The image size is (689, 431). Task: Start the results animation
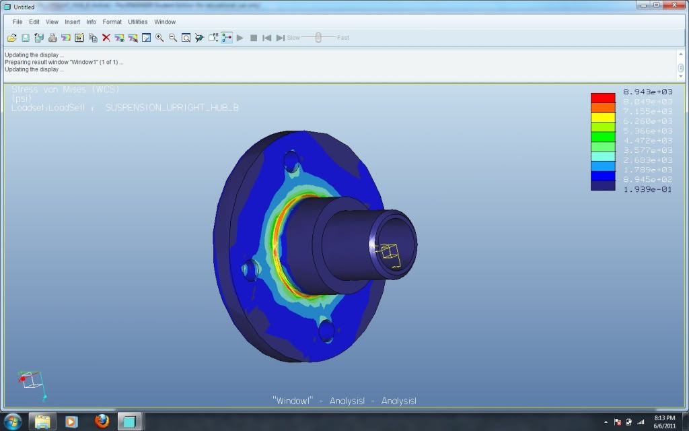coord(240,38)
